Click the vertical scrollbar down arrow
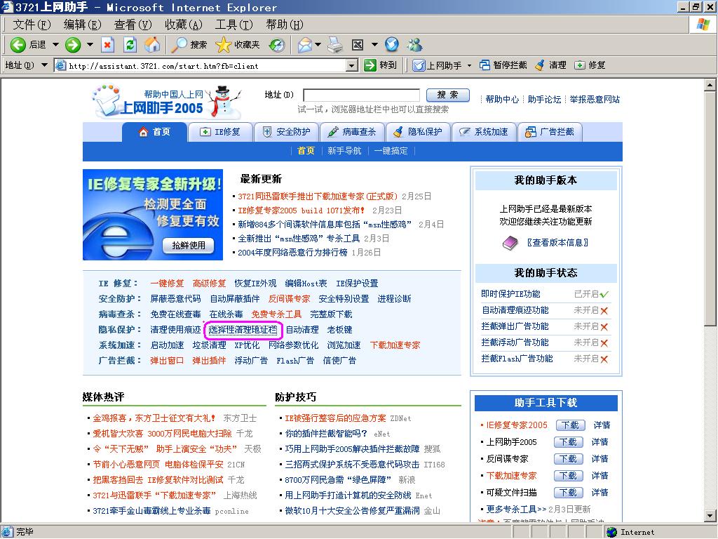718x539 pixels. click(x=711, y=519)
